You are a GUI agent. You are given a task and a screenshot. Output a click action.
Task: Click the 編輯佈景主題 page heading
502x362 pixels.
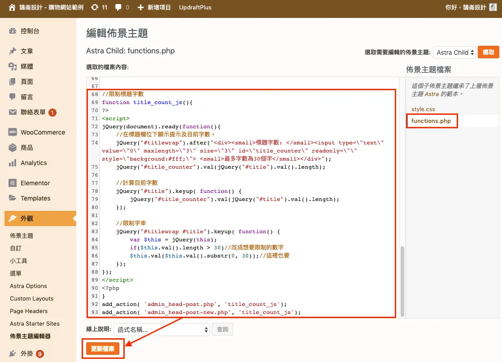(x=117, y=33)
